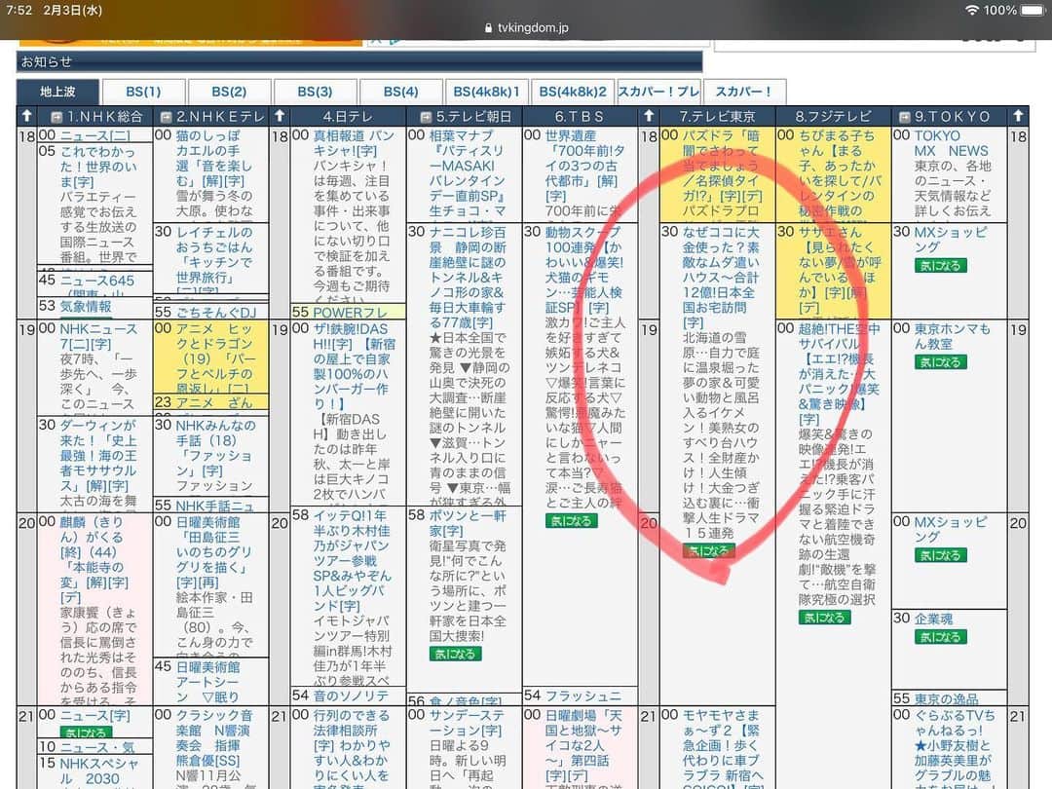The image size is (1052, 789).
Task: Open ザ!鉄腕!DASH!! program link
Action: tap(354, 366)
